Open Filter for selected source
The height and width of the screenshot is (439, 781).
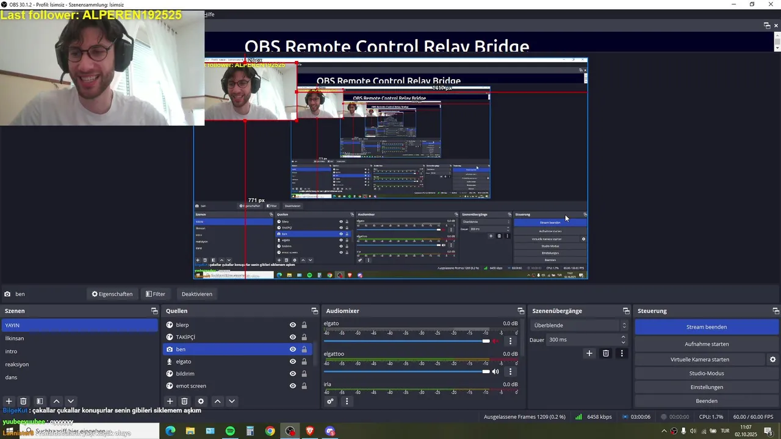(x=156, y=294)
